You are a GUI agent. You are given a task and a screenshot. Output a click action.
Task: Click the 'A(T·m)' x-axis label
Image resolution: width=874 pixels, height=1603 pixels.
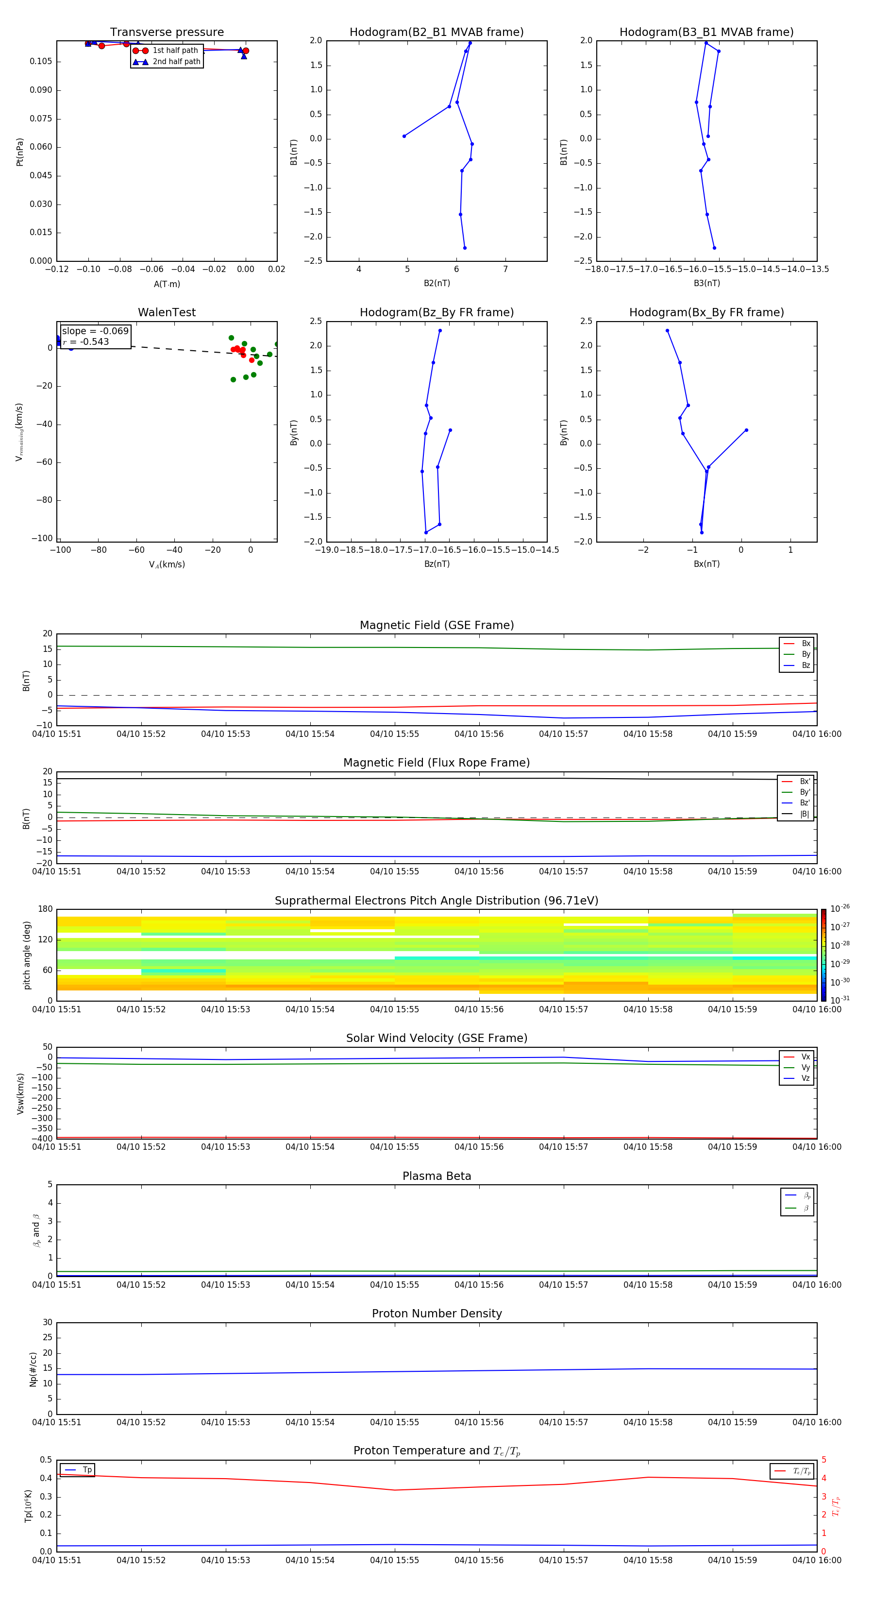tap(167, 284)
